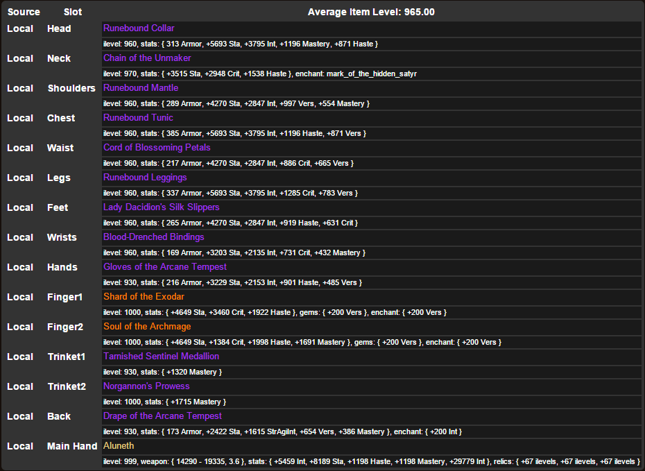Click the Bindings stats line with 169 Armor
This screenshot has width=645, height=471.
coord(234,253)
